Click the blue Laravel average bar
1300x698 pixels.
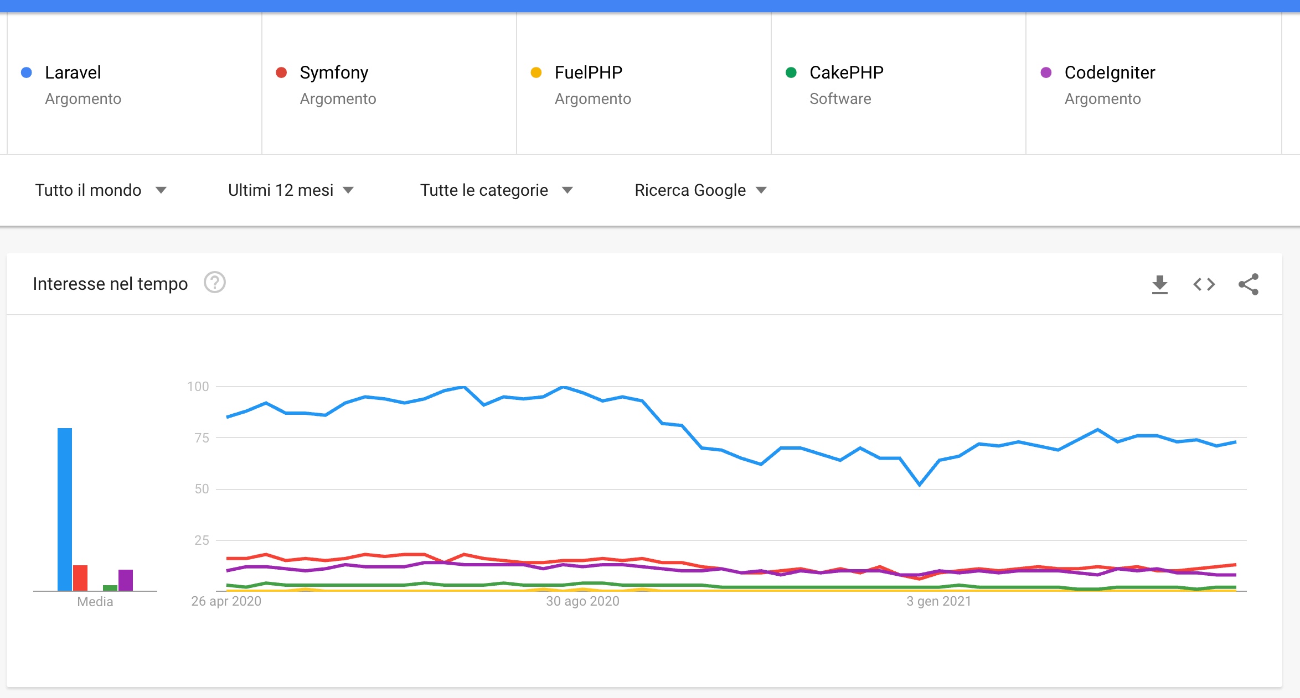point(65,509)
